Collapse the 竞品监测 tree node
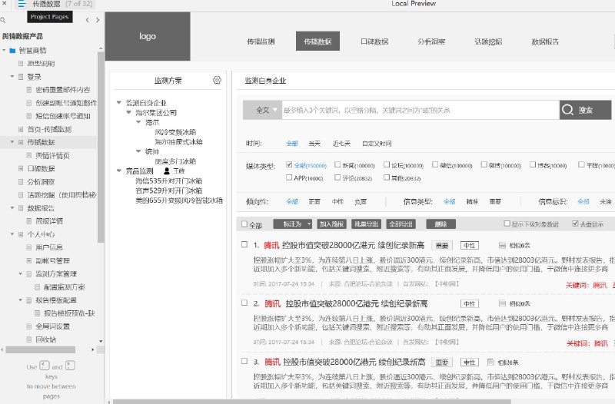The image size is (615, 404). click(119, 171)
